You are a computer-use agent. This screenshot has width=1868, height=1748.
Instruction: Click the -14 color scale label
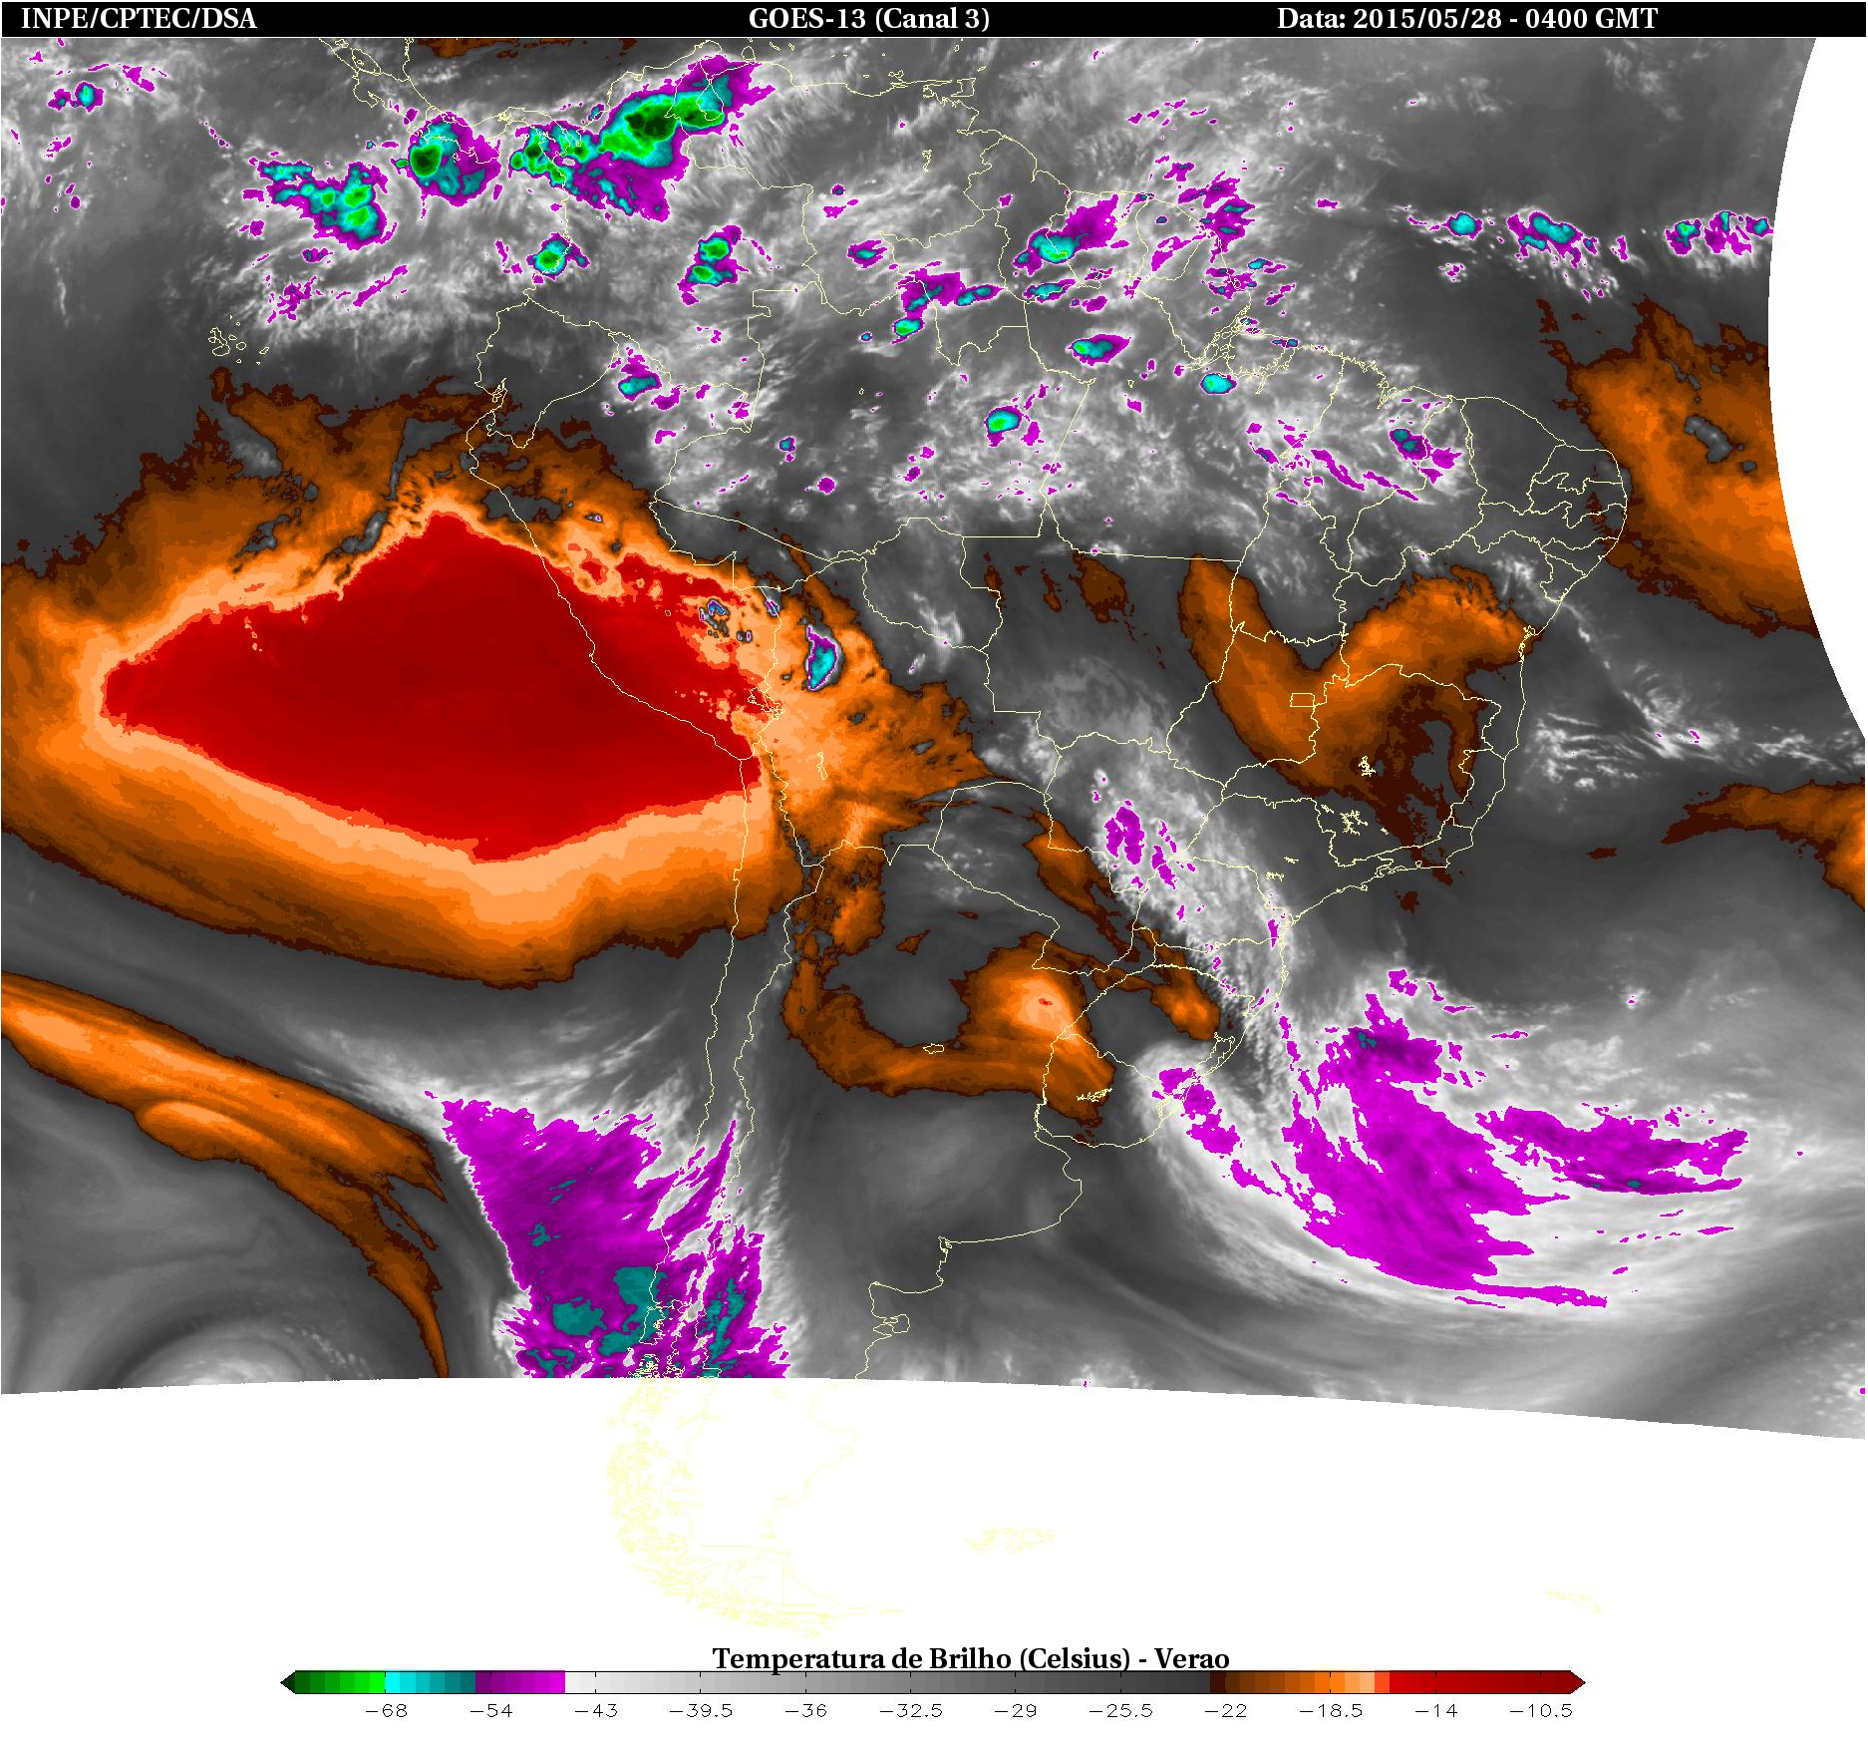click(1435, 1711)
